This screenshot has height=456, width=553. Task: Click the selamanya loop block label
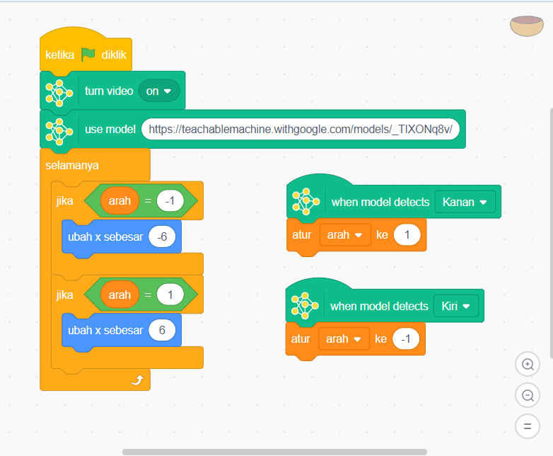pos(72,166)
